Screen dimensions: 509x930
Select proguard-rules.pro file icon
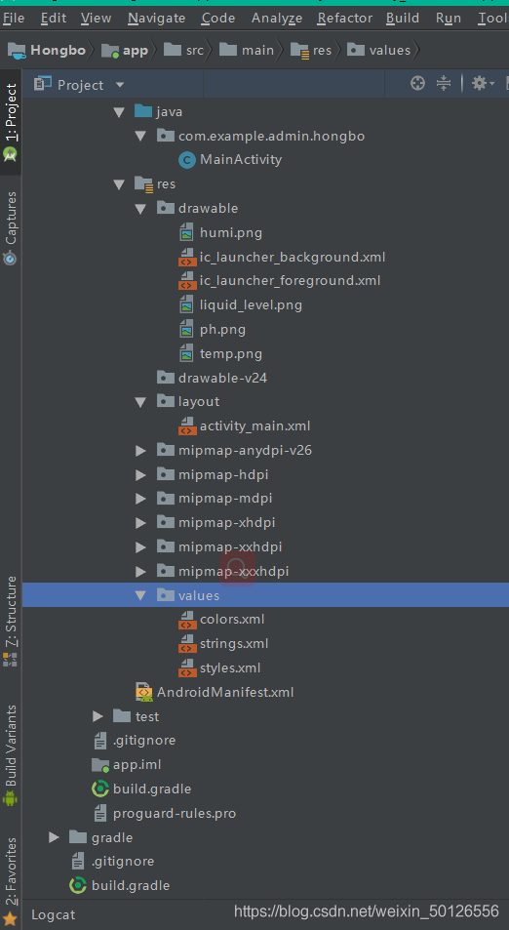[x=100, y=813]
